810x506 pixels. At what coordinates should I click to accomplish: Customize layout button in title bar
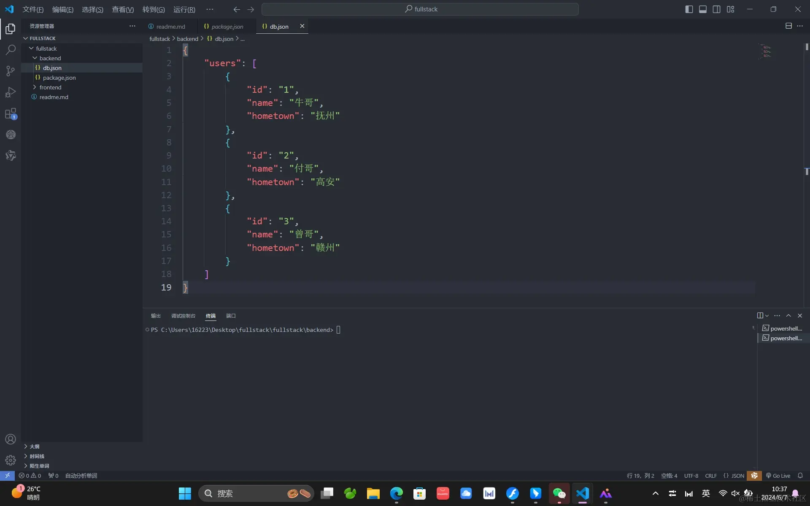tap(731, 9)
